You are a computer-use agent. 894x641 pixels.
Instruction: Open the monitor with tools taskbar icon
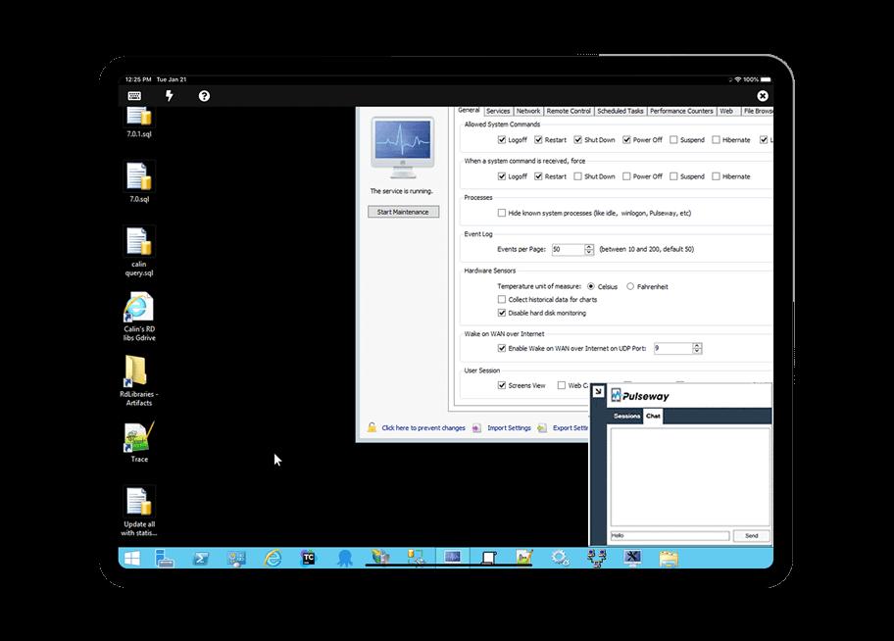tap(632, 559)
